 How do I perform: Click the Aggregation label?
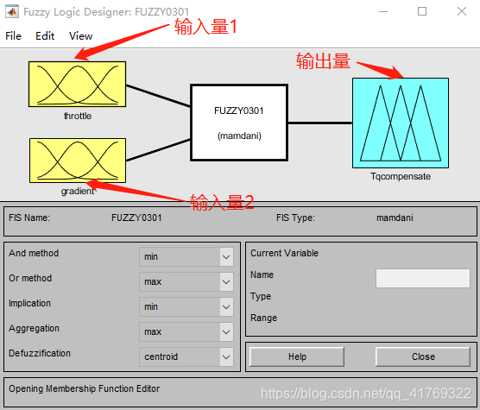(x=34, y=328)
